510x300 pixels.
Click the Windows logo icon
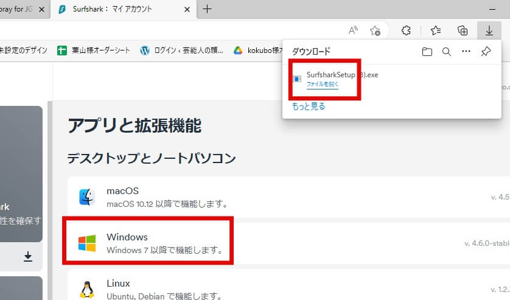[x=87, y=243]
